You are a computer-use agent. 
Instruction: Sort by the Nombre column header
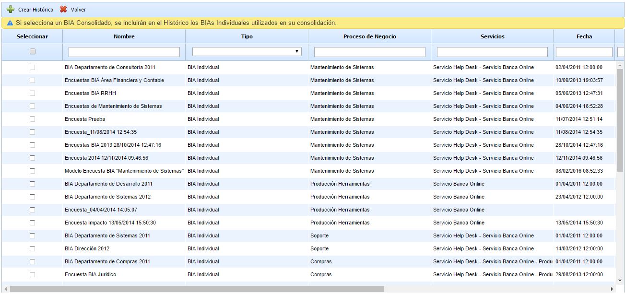pos(124,36)
